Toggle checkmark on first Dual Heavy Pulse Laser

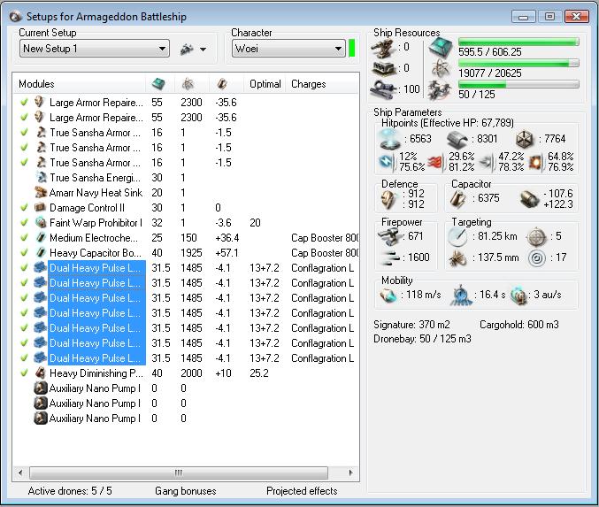click(x=24, y=268)
